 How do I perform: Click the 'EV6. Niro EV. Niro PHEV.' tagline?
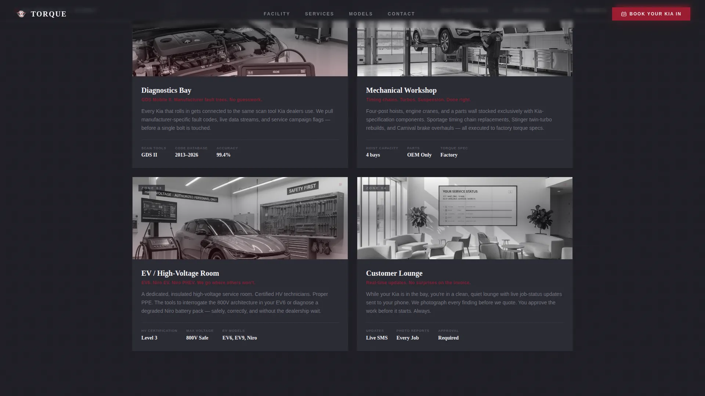tap(198, 283)
